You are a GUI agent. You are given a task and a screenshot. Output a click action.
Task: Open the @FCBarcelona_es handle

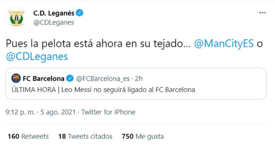[103, 79]
